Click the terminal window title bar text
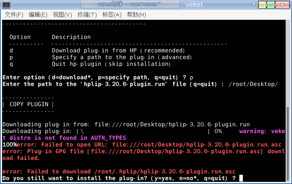This screenshot has width=292, height=184. coord(129,5)
